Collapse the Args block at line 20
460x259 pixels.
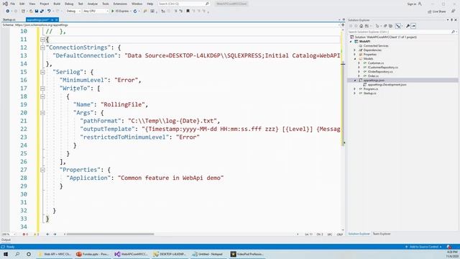(42, 113)
